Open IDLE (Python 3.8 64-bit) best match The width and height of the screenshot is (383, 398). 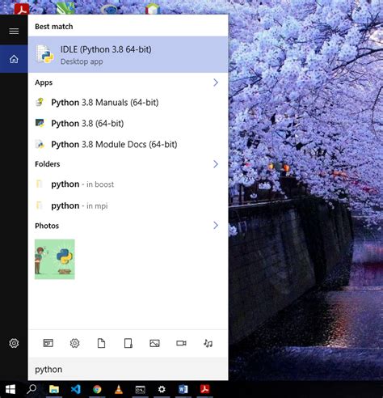click(x=128, y=54)
